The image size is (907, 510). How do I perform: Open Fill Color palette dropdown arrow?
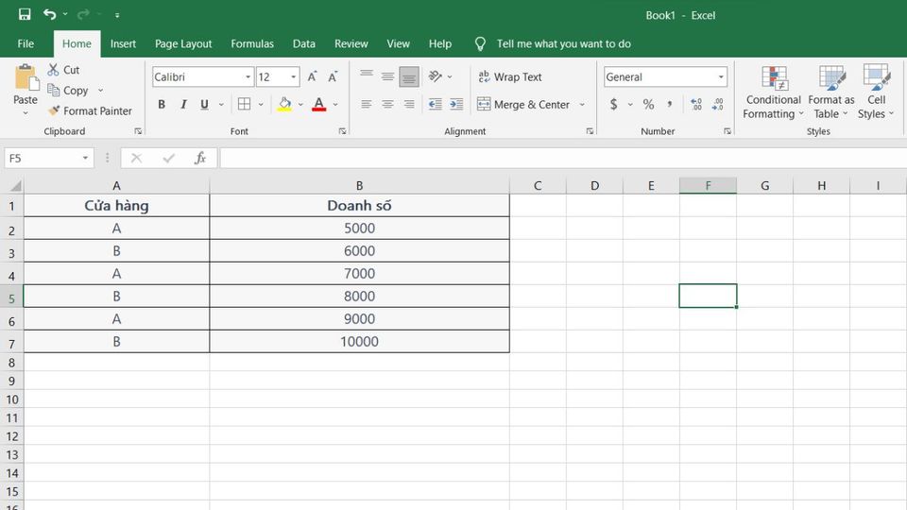coord(300,105)
